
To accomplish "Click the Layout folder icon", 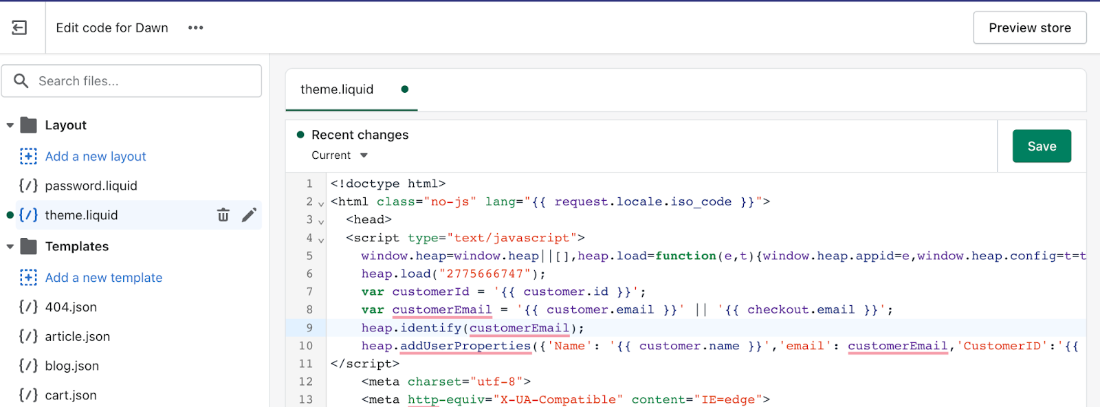I will pyautogui.click(x=29, y=125).
